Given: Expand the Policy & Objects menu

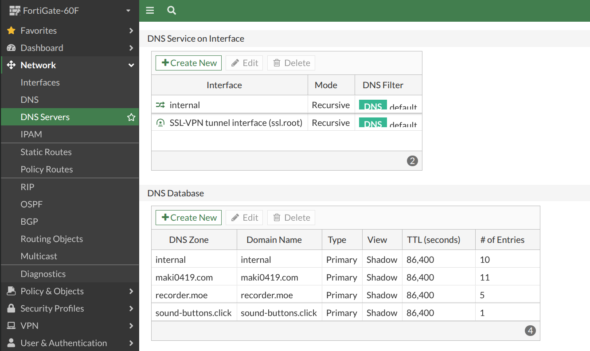Looking at the screenshot, I should (x=131, y=291).
